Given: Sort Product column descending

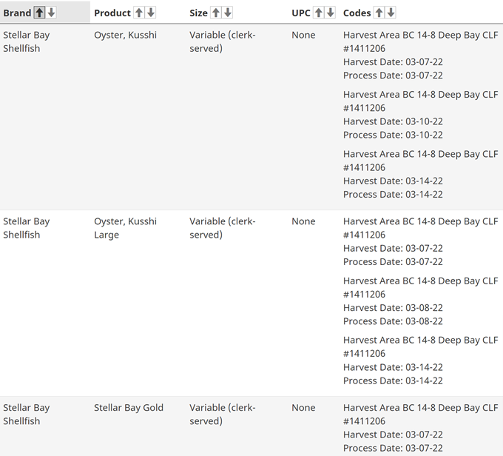Looking at the screenshot, I should coord(151,13).
